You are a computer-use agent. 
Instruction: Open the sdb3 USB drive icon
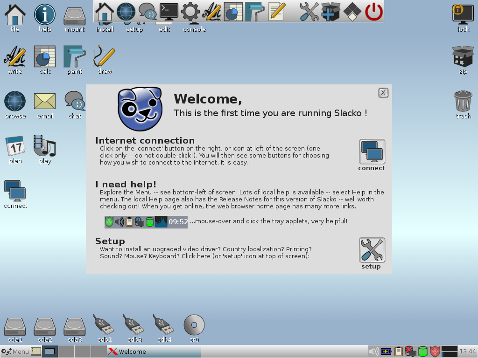point(134,329)
